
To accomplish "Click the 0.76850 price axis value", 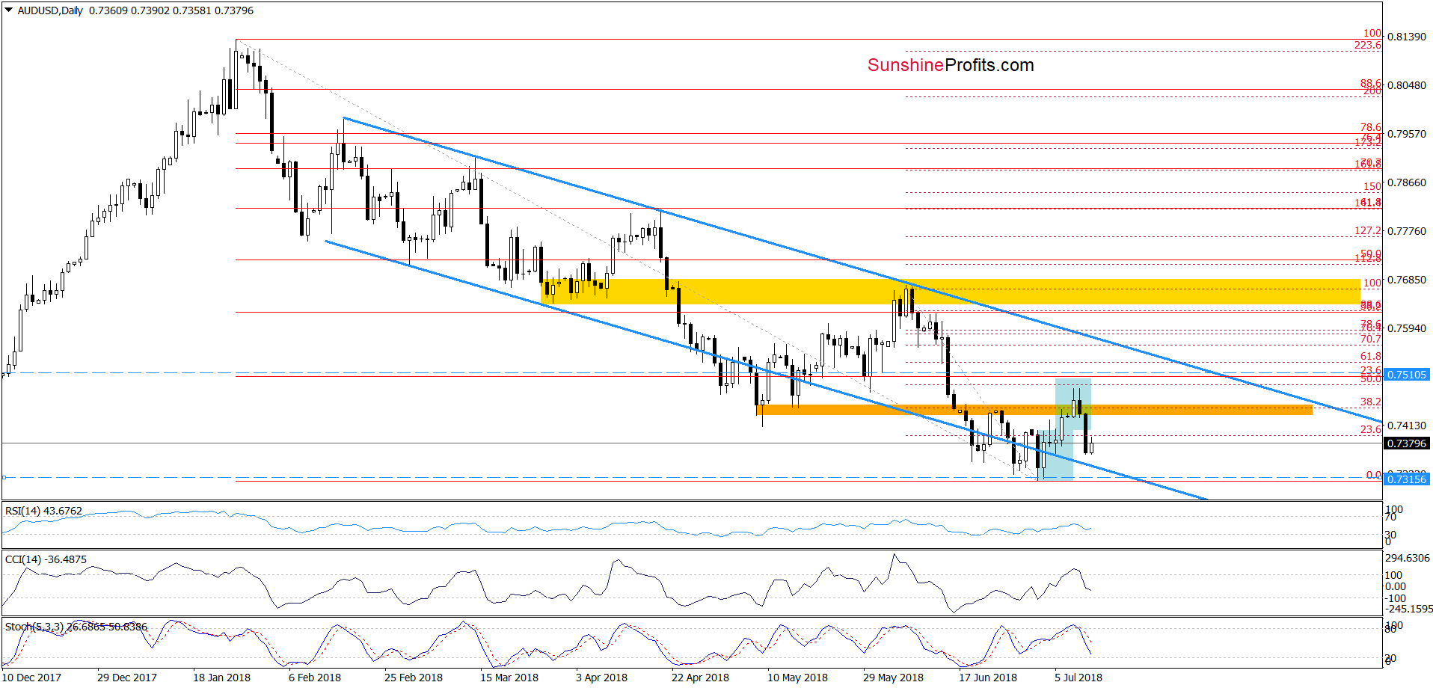I will point(1407,280).
